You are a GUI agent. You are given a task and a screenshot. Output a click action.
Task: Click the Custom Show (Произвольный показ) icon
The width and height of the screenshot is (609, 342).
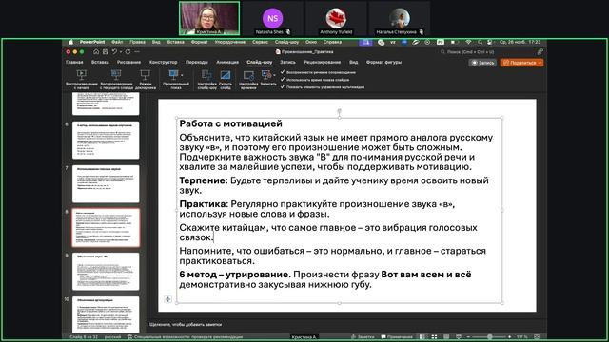pyautogui.click(x=173, y=74)
